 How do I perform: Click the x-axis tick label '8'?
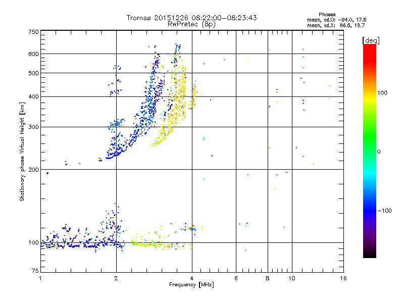point(268,278)
